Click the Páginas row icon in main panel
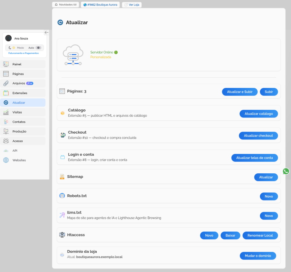The image size is (291, 272). 62,91
